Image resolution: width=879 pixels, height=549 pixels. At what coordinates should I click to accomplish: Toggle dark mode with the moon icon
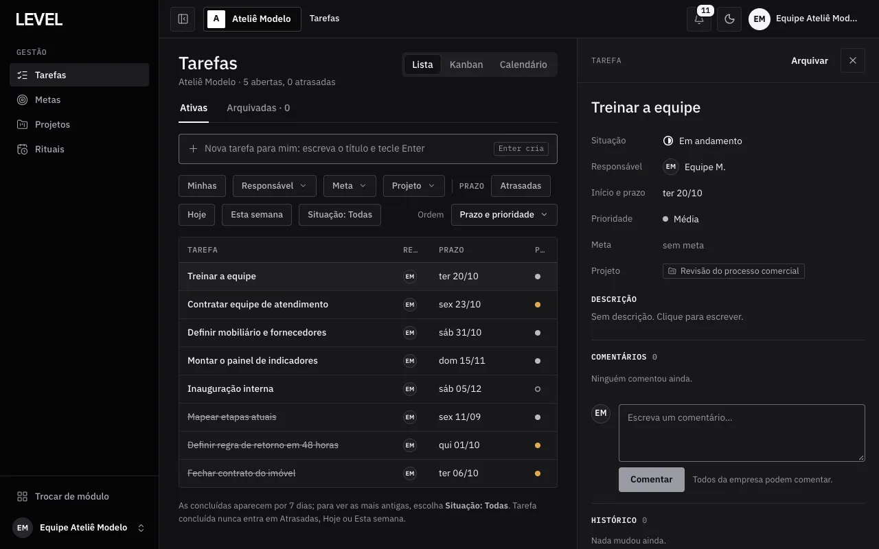[729, 19]
